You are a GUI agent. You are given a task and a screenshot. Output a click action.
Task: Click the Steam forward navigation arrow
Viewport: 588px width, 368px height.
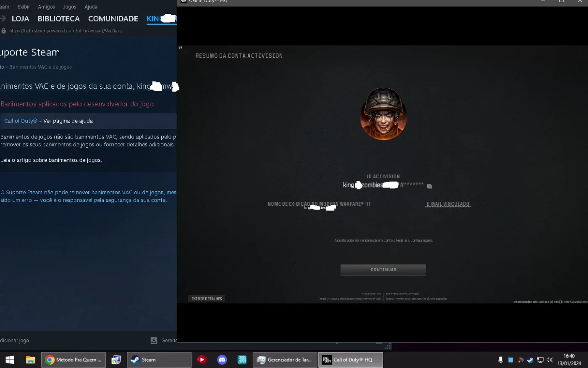pyautogui.click(x=3, y=19)
